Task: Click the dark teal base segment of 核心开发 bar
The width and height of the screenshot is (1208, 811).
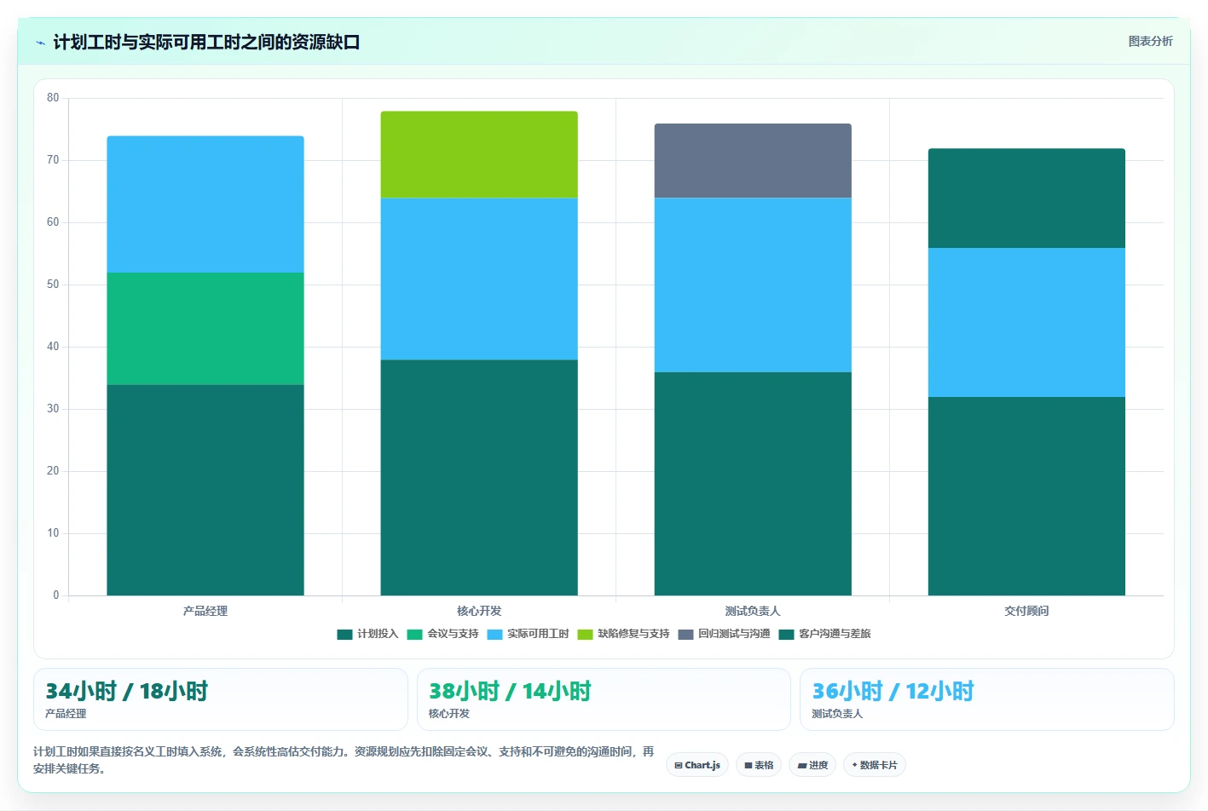Action: point(479,477)
